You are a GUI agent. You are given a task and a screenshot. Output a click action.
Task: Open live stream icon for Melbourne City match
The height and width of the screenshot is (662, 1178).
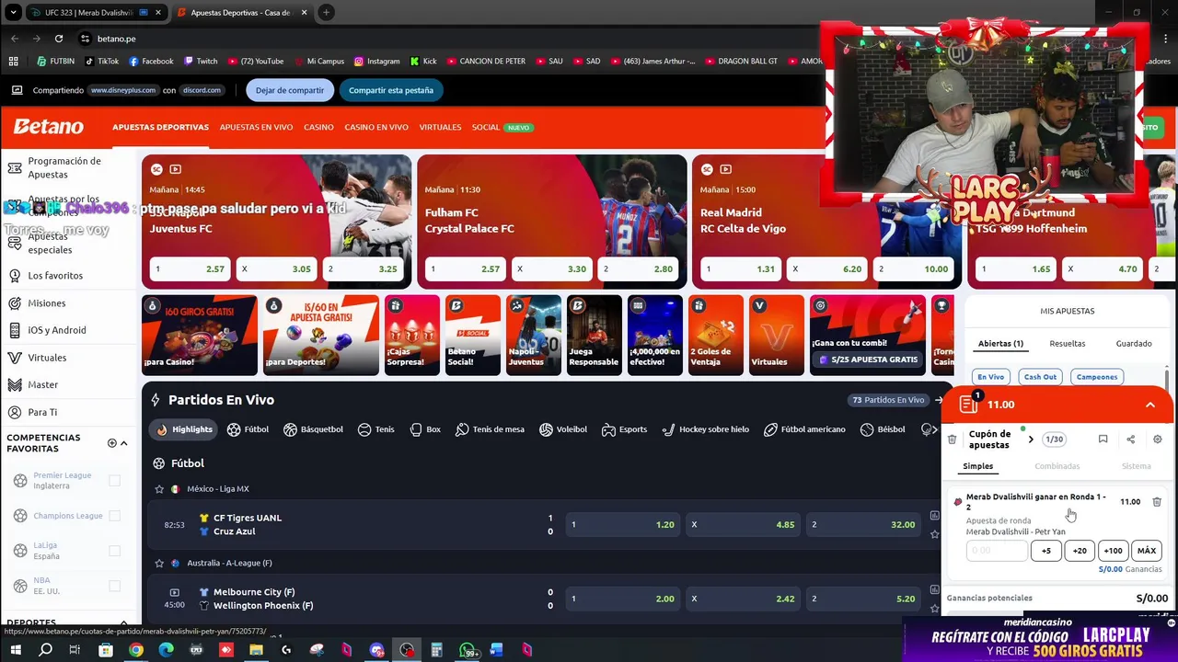pos(174,592)
